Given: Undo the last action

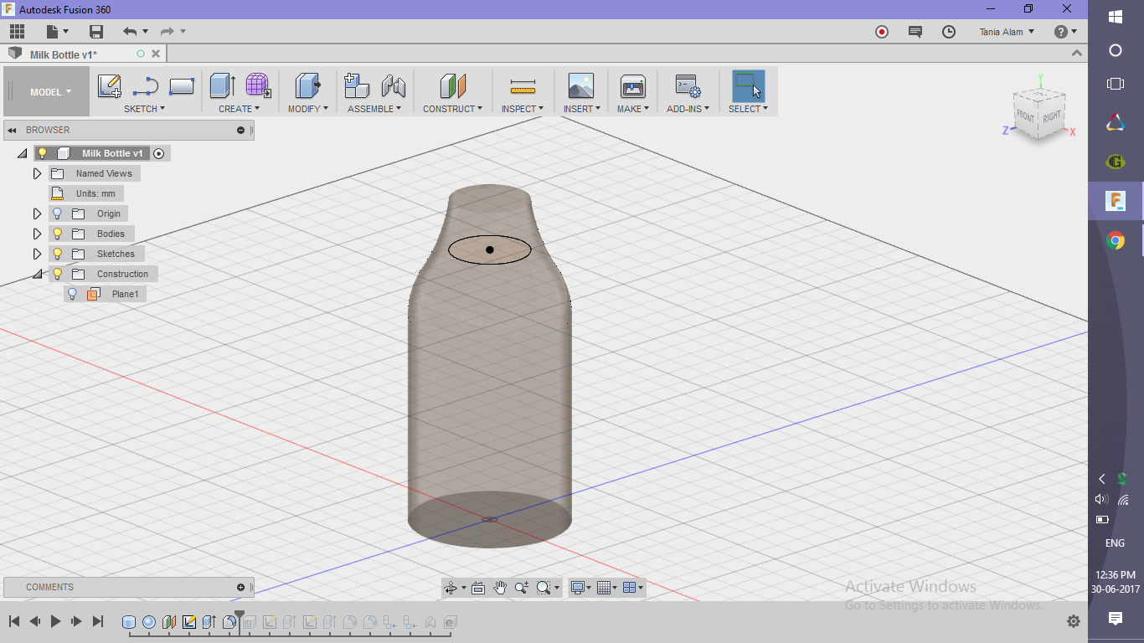Looking at the screenshot, I should pyautogui.click(x=130, y=32).
